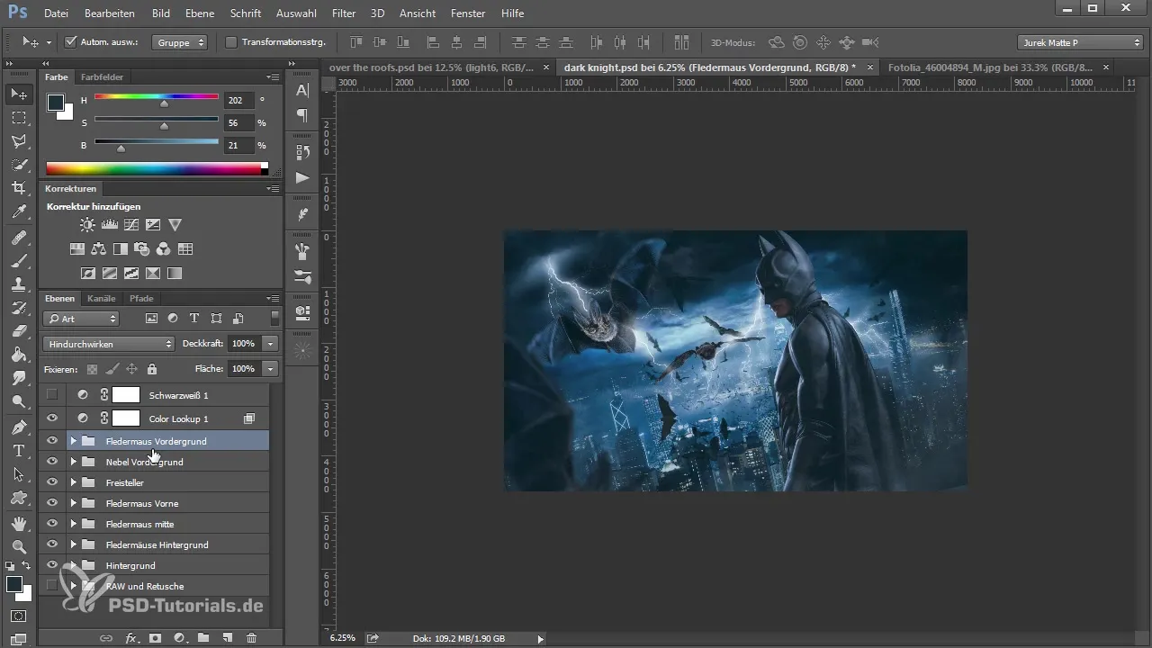Viewport: 1152px width, 648px height.
Task: Hide the Fledermaus Vordergrund group
Action: point(52,441)
